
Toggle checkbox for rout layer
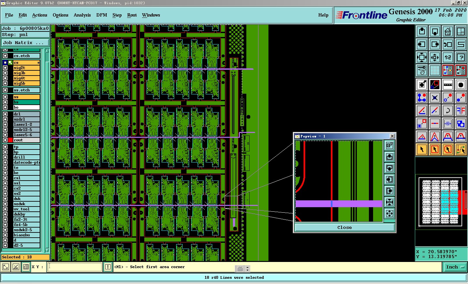pyautogui.click(x=5, y=140)
